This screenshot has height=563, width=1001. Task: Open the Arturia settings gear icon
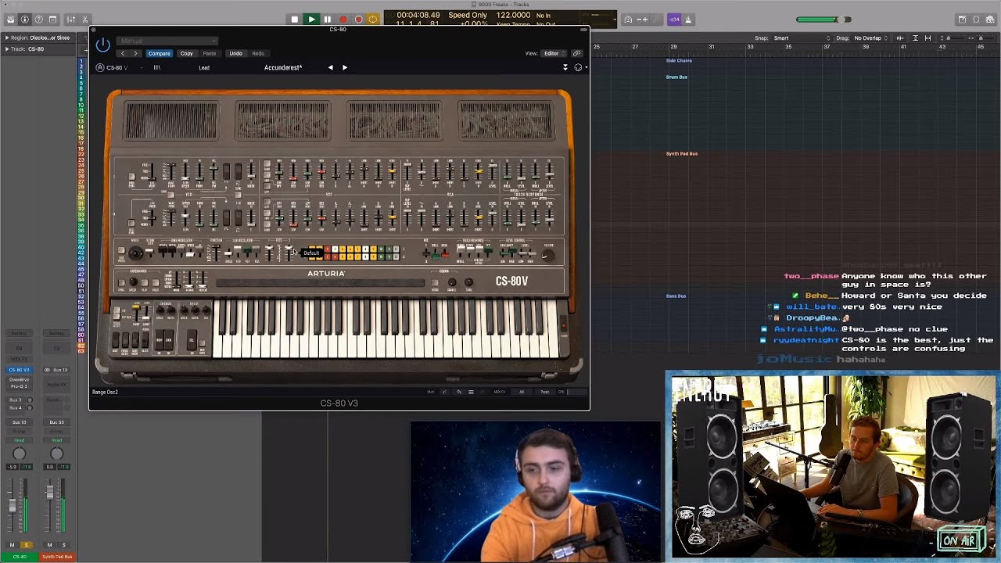pyautogui.click(x=579, y=68)
